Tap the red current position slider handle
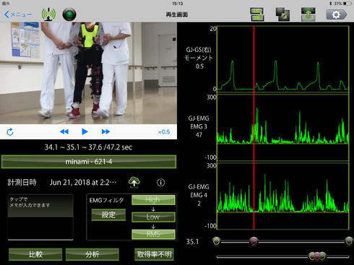The height and width of the screenshot is (265, 354). click(x=254, y=241)
